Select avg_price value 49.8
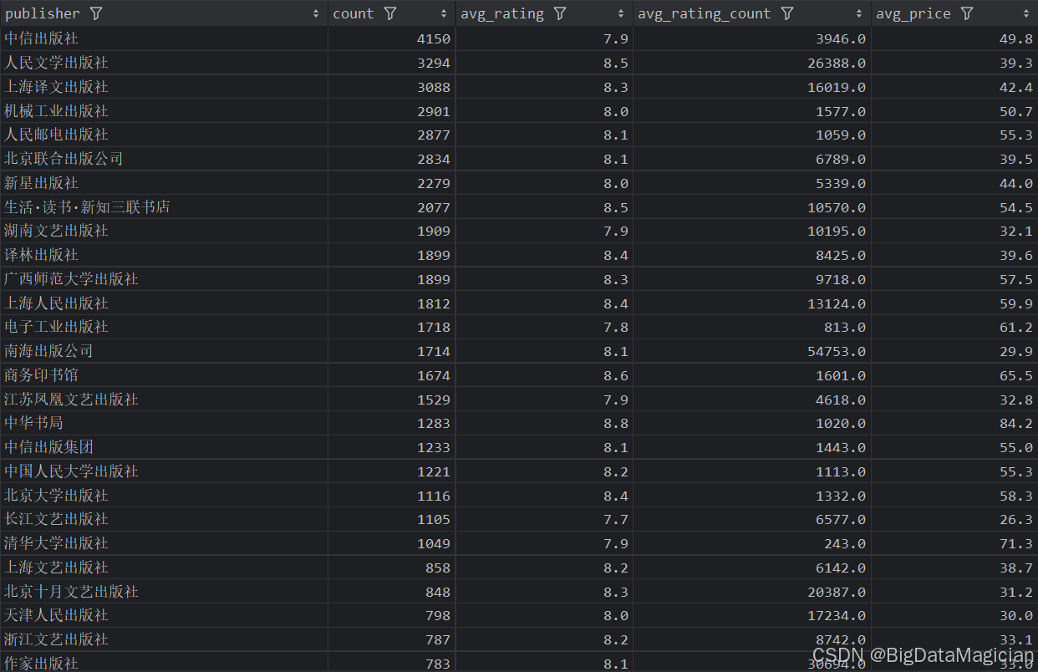Viewport: 1038px width, 672px height. [1016, 39]
